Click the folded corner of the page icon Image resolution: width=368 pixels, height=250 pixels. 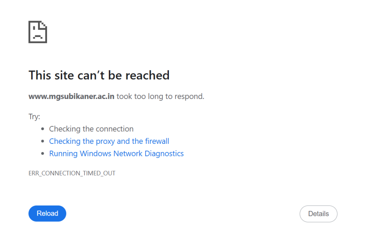43,24
